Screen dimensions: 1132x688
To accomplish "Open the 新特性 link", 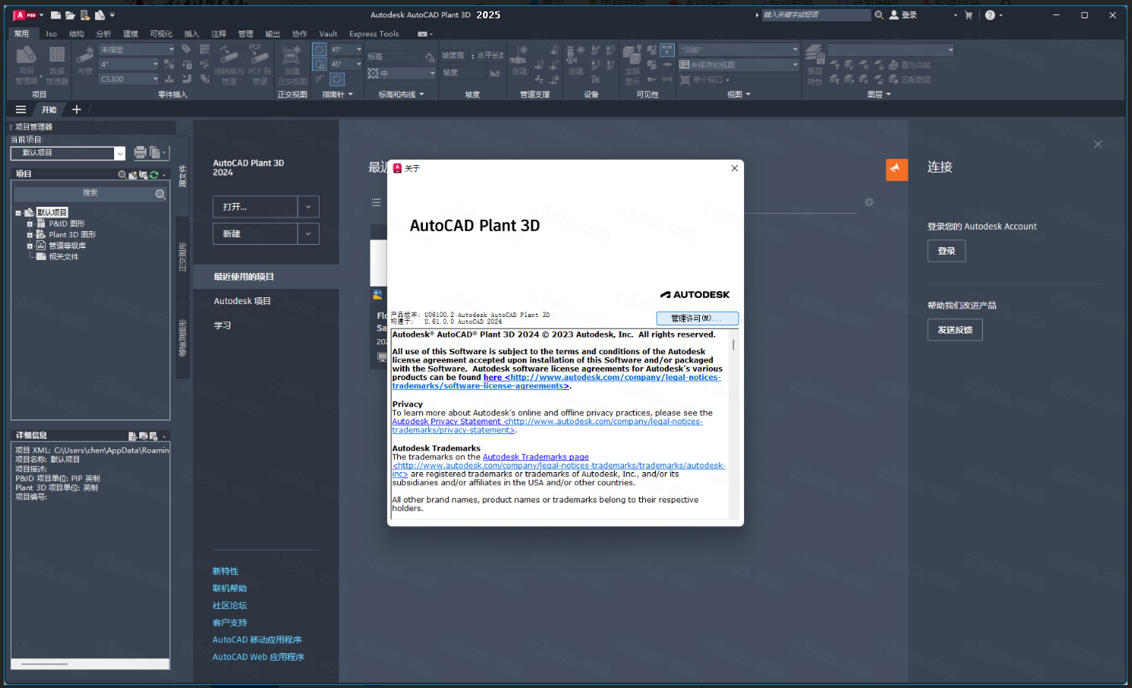I will 225,571.
